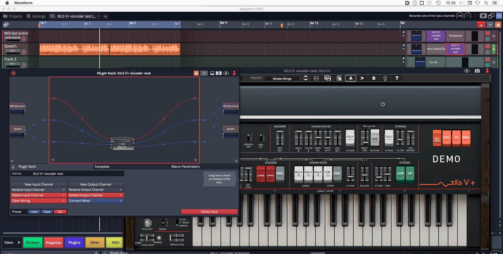Mute the MIDI kbd control track
The width and height of the screenshot is (503, 254).
pyautogui.click(x=488, y=33)
